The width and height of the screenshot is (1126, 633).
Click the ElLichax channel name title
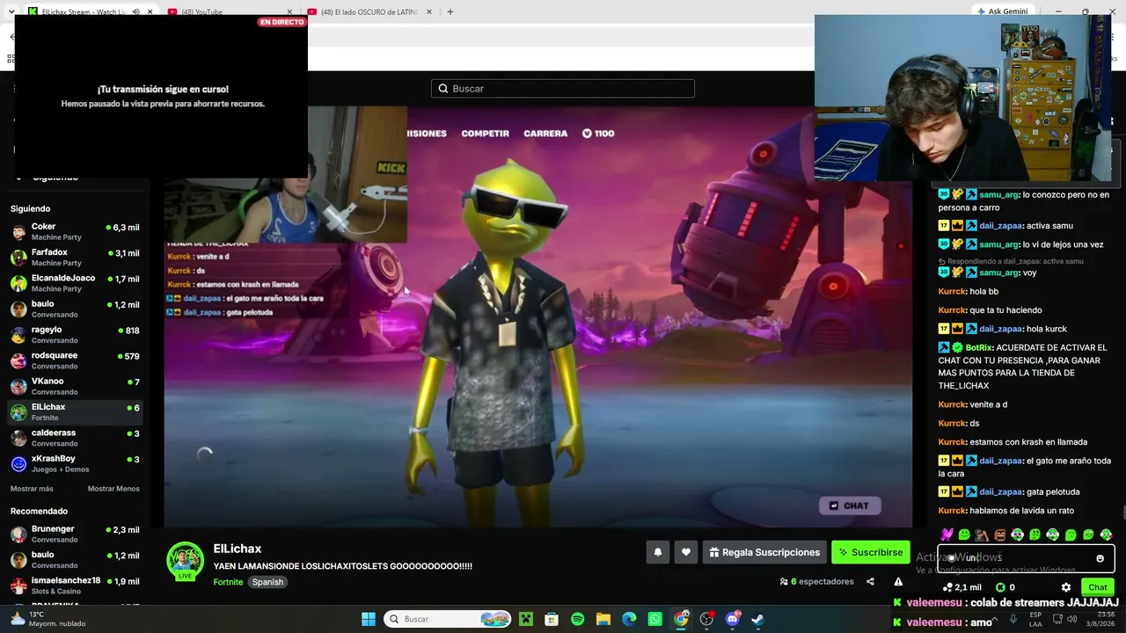click(238, 549)
